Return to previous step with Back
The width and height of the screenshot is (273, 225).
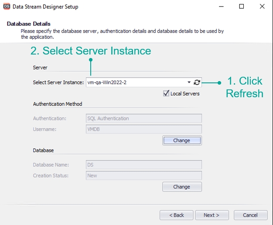(176, 215)
